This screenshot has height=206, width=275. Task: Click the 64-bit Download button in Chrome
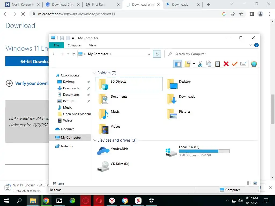point(27,61)
